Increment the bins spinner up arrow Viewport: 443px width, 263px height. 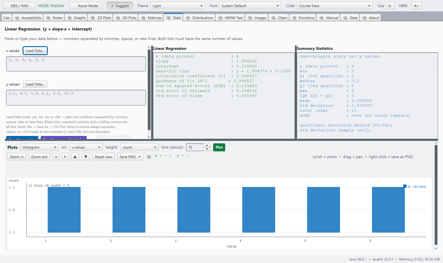click(x=207, y=145)
